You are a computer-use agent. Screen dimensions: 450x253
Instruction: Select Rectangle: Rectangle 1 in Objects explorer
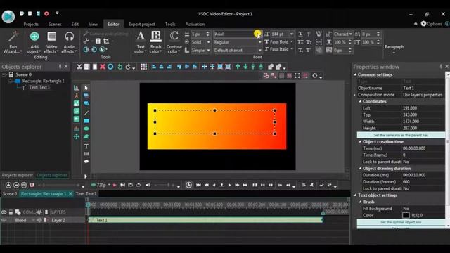(x=44, y=81)
